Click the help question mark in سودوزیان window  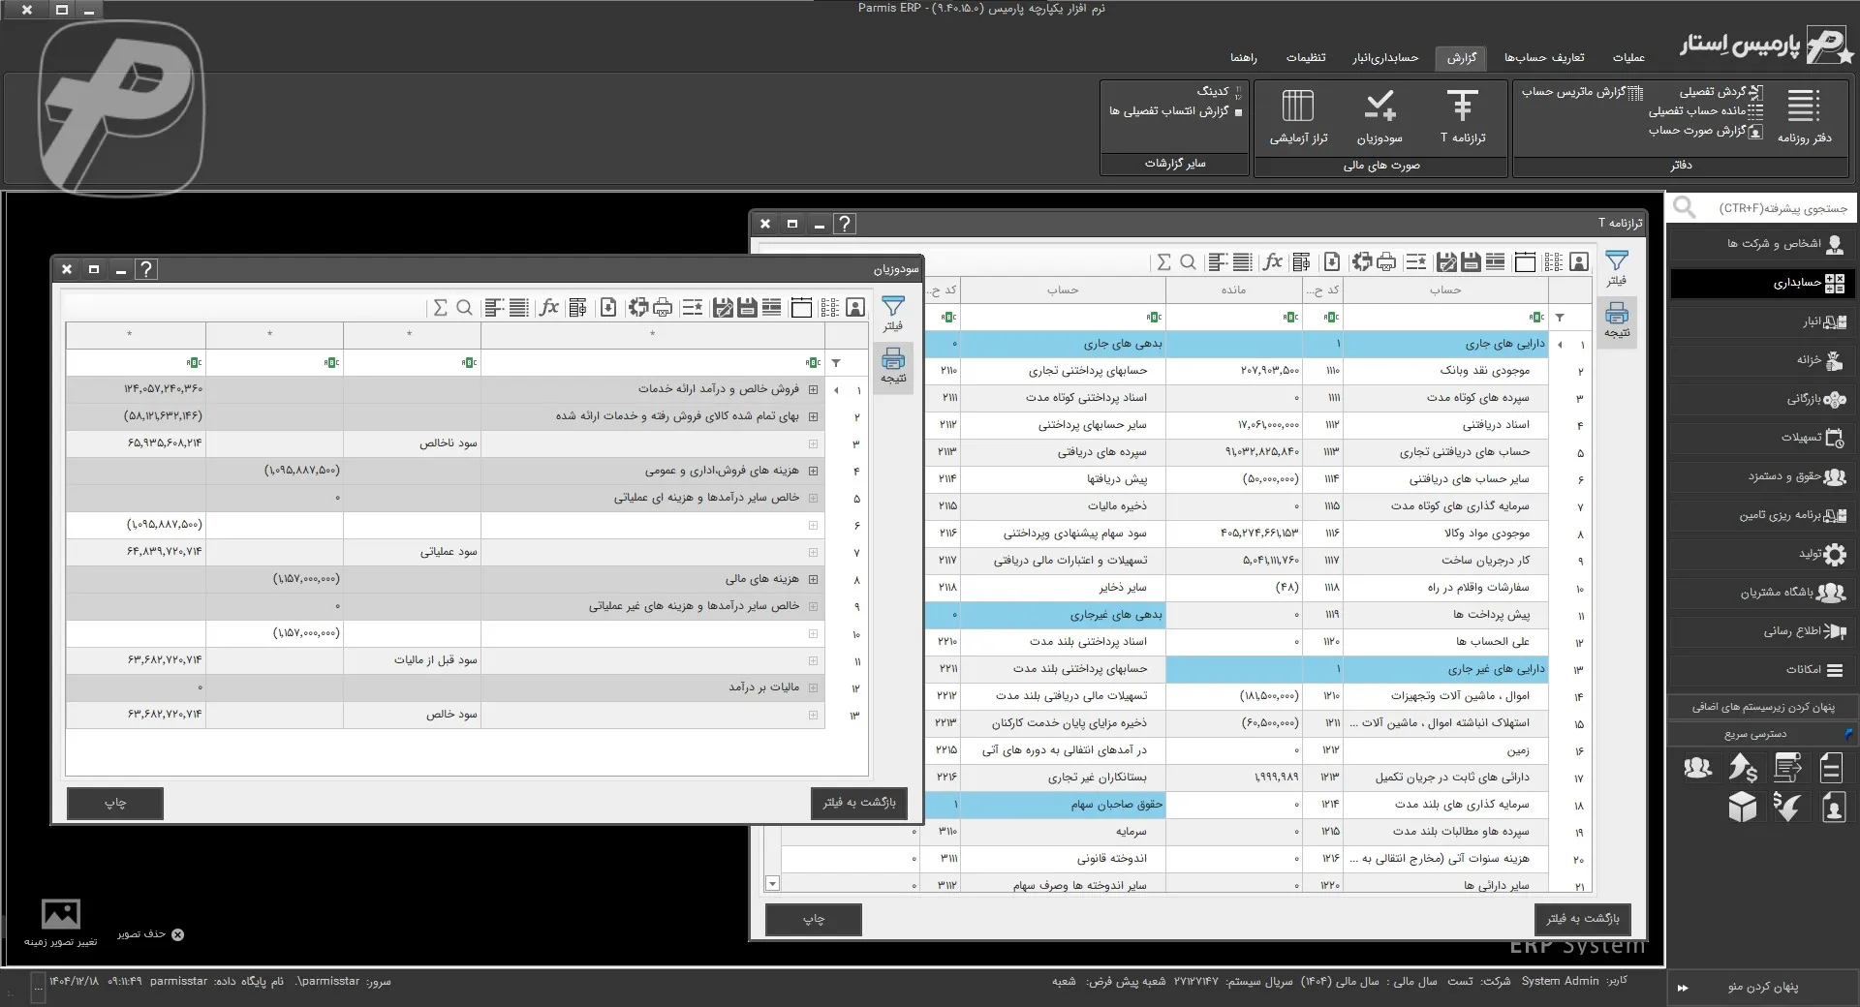(x=145, y=269)
